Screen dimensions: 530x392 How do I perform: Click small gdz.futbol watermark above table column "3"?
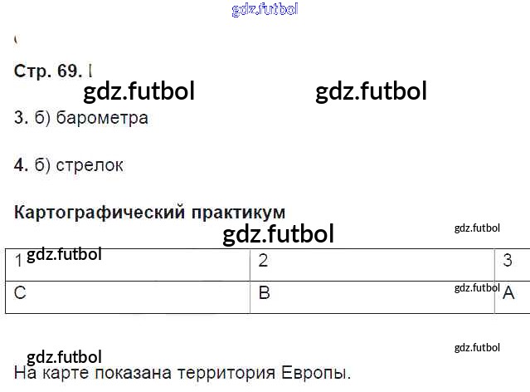point(477,227)
